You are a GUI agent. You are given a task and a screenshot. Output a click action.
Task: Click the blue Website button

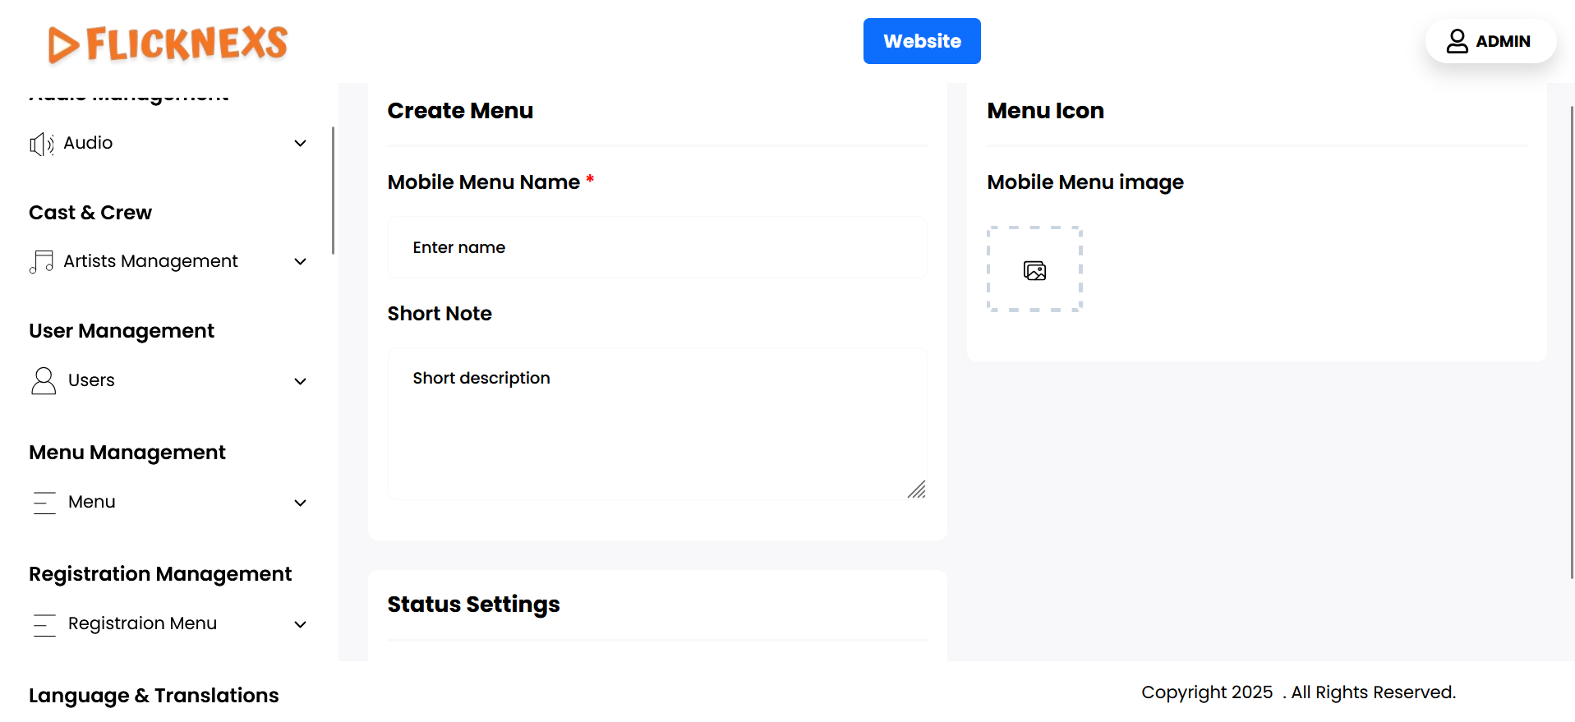click(921, 41)
